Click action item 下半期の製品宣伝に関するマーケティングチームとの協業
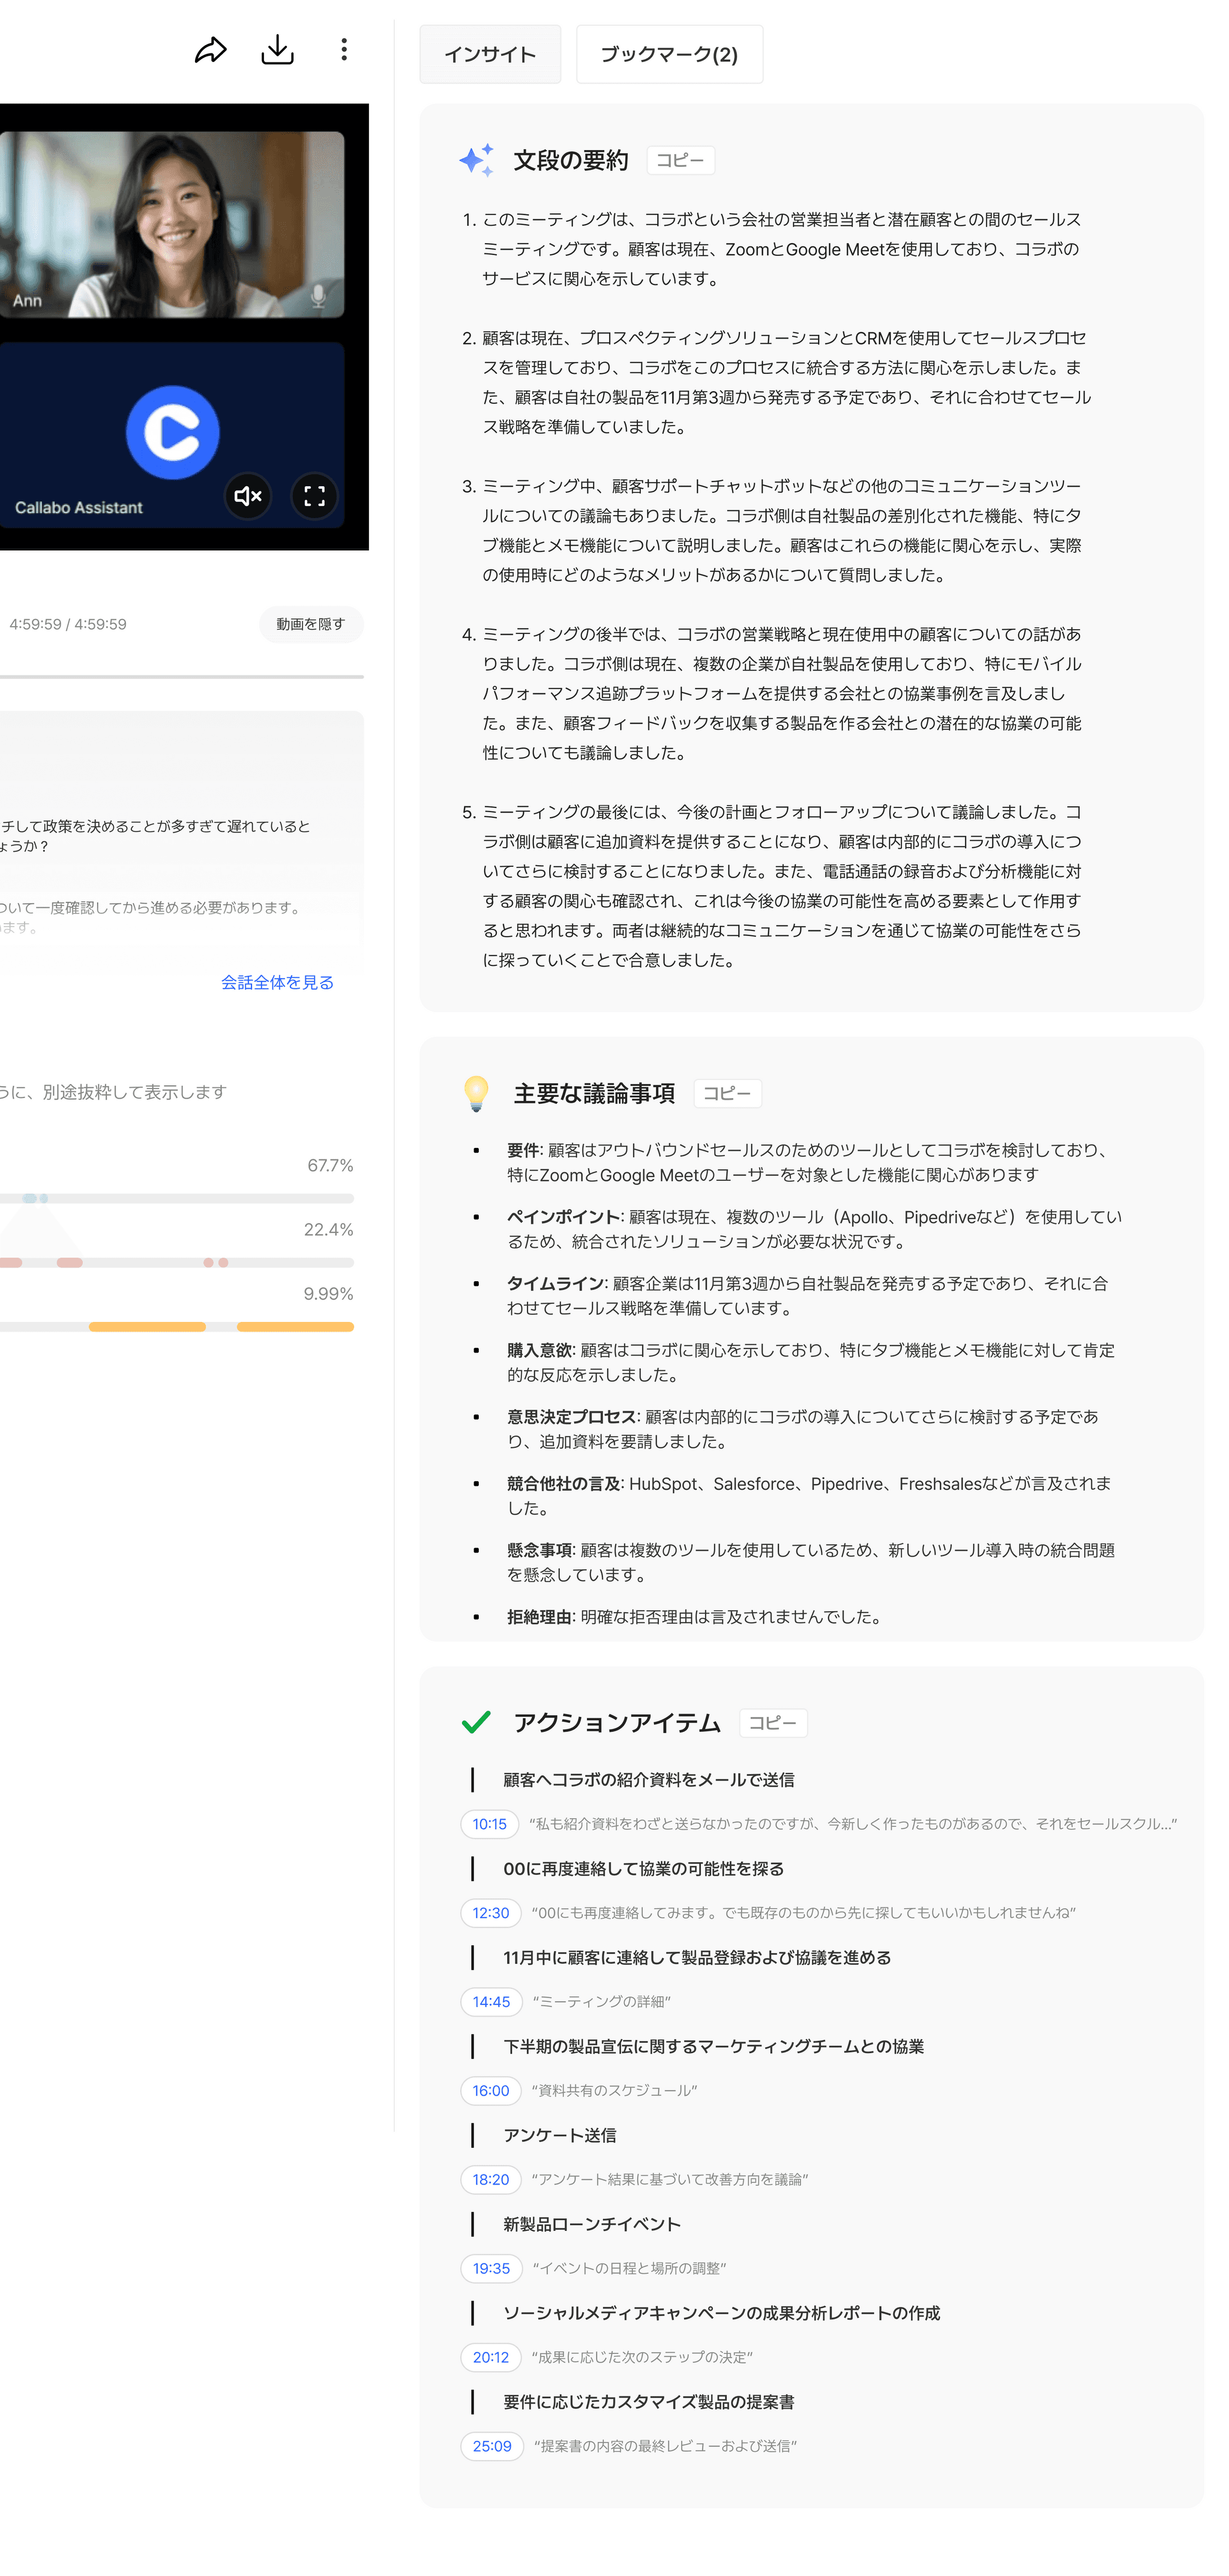 714,2047
